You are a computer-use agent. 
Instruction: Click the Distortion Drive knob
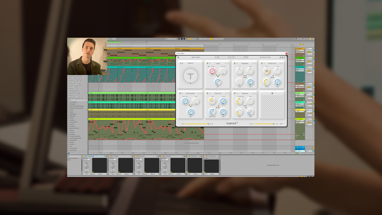(x=267, y=82)
